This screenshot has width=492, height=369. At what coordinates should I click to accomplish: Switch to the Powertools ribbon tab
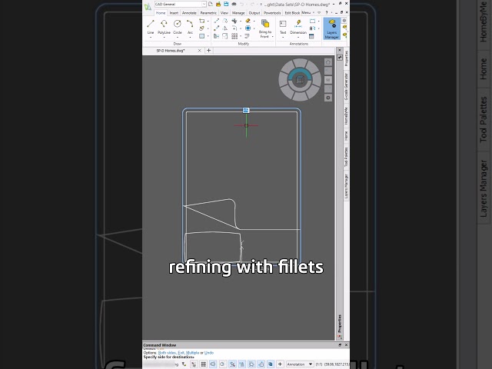[272, 13]
